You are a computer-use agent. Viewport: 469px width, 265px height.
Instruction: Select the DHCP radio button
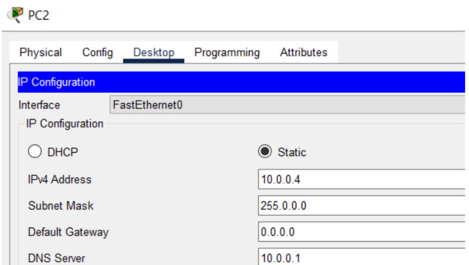coord(35,151)
